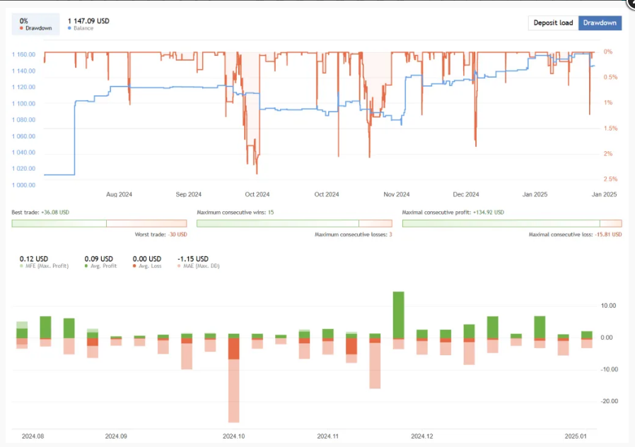Click the pink MAE legend dot
Viewport: 635px width, 447px height.
179,266
